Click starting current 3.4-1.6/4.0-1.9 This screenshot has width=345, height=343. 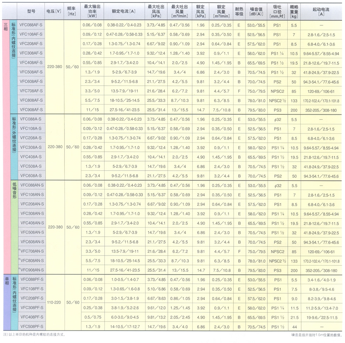click(322, 280)
